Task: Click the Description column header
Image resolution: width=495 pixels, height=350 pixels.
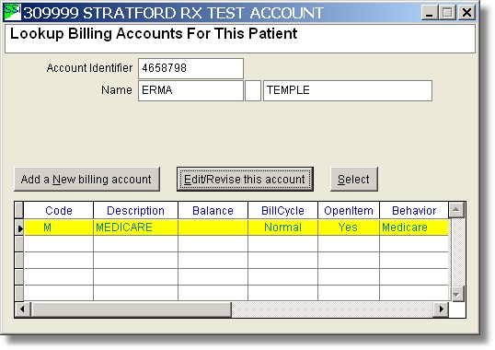Action: [136, 210]
